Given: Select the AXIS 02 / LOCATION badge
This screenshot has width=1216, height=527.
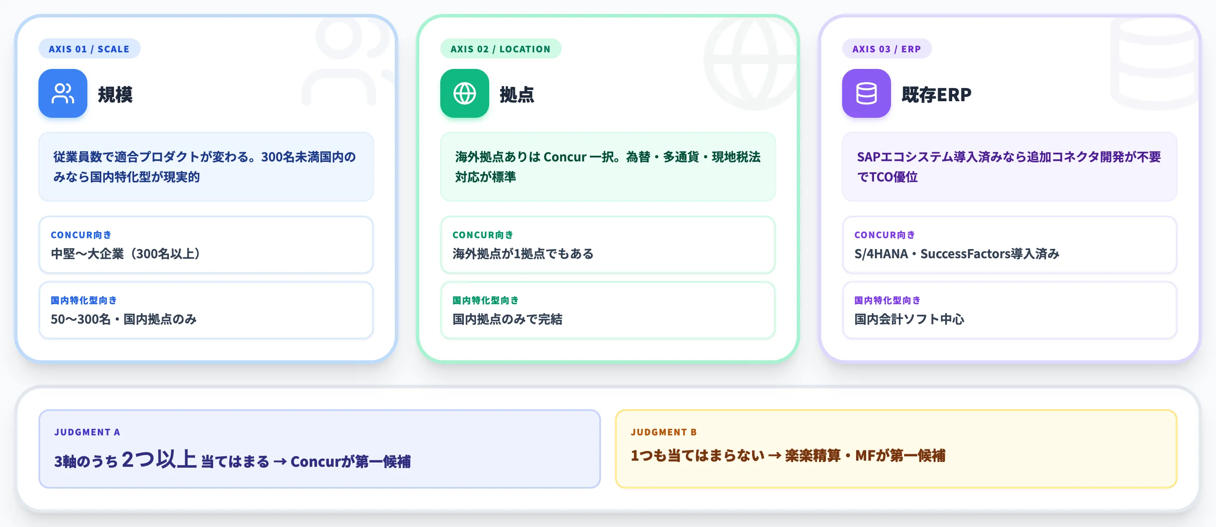Looking at the screenshot, I should [x=501, y=49].
